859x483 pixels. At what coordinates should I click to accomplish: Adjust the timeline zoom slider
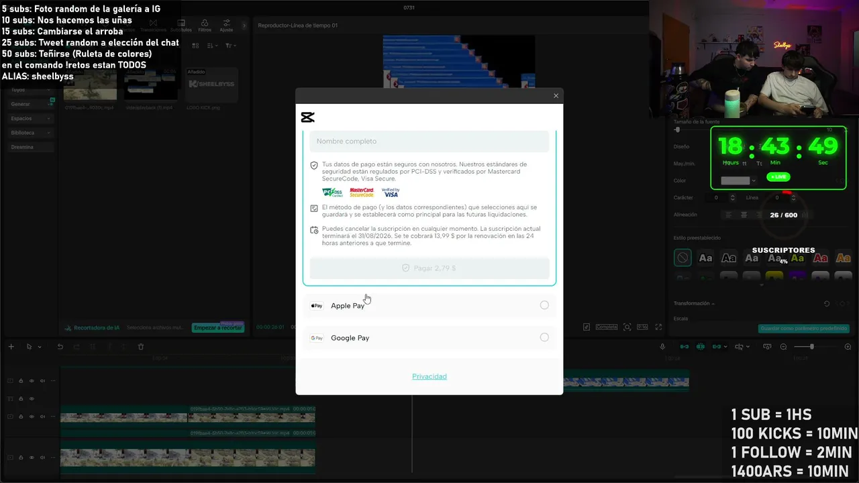pyautogui.click(x=811, y=347)
